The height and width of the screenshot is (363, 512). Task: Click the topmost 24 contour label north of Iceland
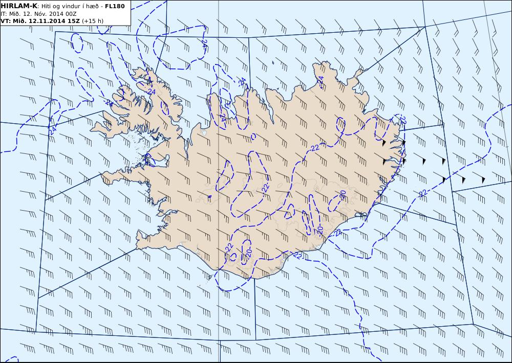point(204,43)
